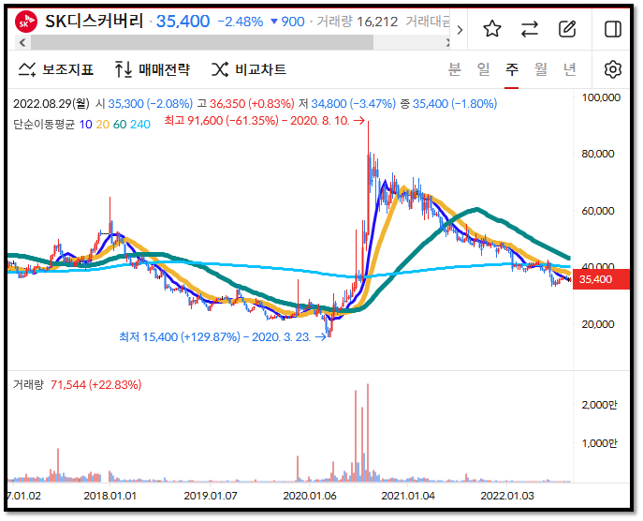
Task: Expand ticker info with right chevron
Action: coord(460,30)
